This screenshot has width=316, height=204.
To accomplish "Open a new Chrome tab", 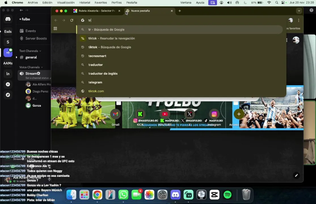I will pyautogui.click(x=180, y=11).
